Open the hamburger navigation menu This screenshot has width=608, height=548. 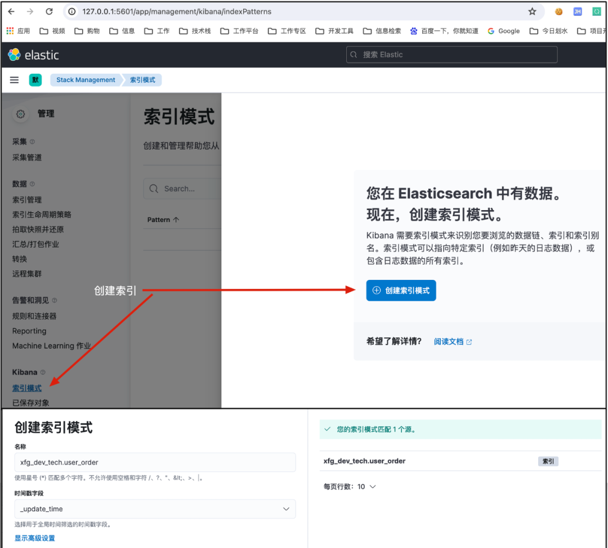pos(14,80)
